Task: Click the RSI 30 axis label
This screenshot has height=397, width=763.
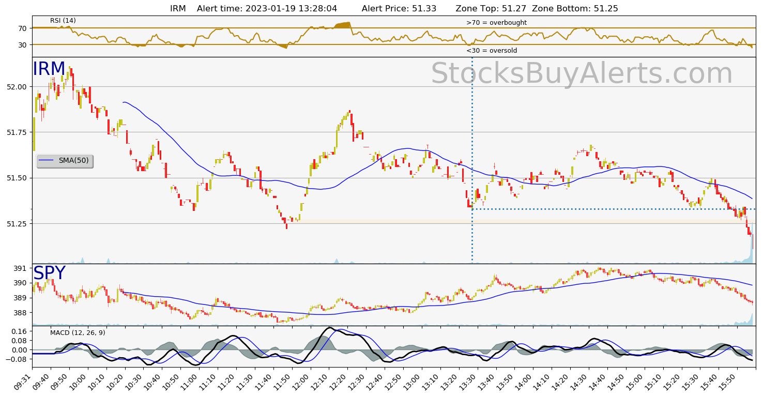Action: (x=23, y=45)
